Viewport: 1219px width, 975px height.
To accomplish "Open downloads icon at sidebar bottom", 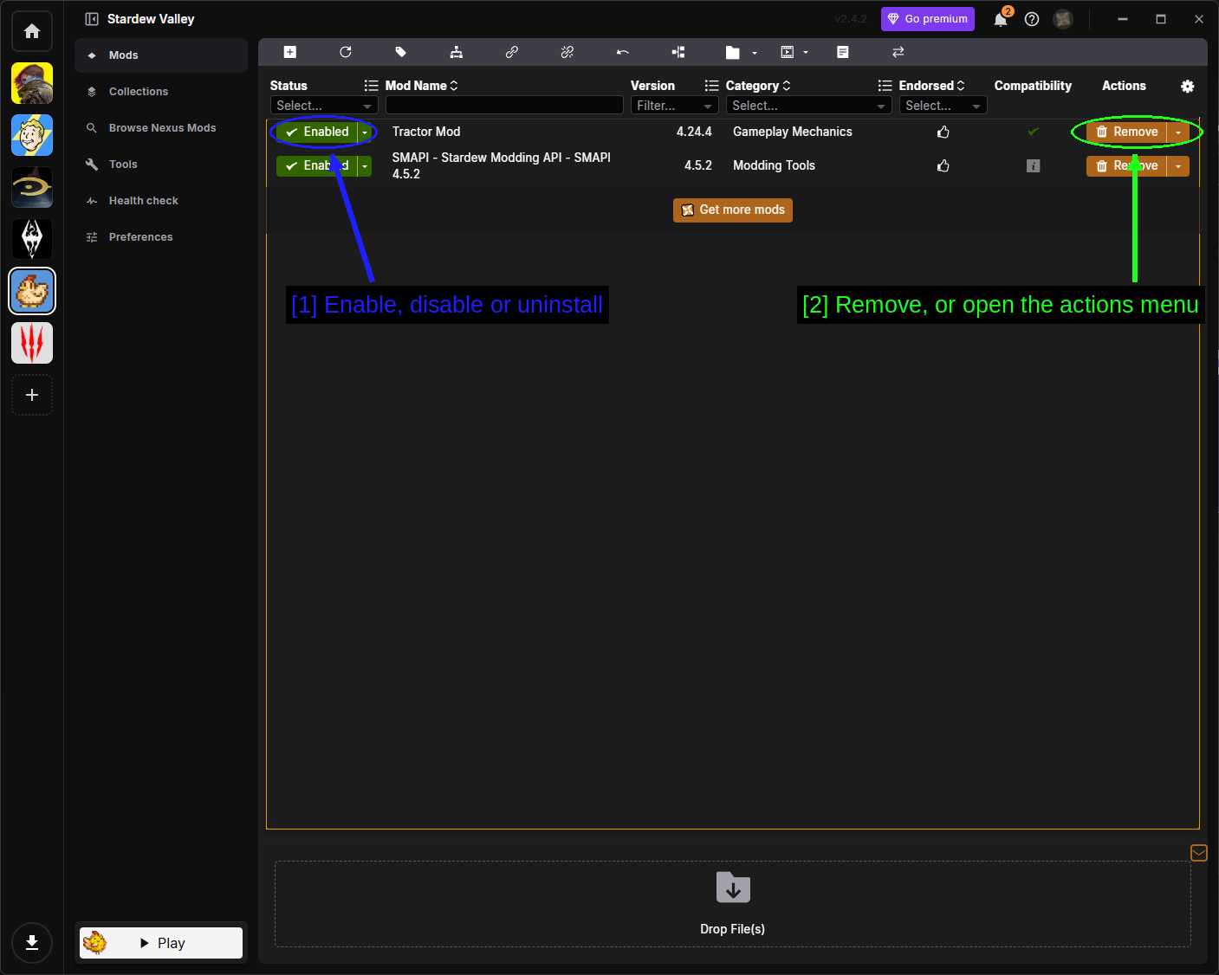I will 32,943.
